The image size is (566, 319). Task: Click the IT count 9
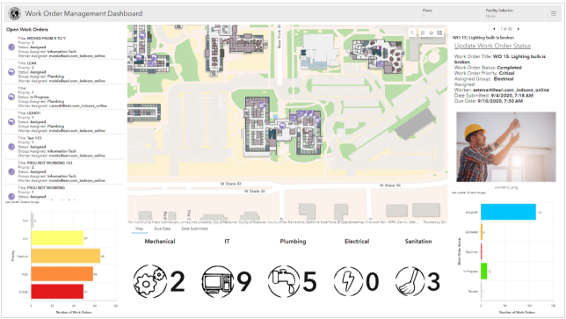click(x=244, y=282)
